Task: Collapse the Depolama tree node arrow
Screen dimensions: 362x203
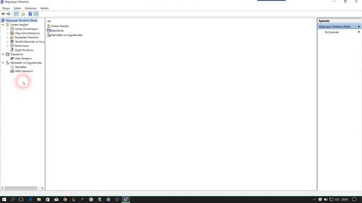Action: [3, 54]
